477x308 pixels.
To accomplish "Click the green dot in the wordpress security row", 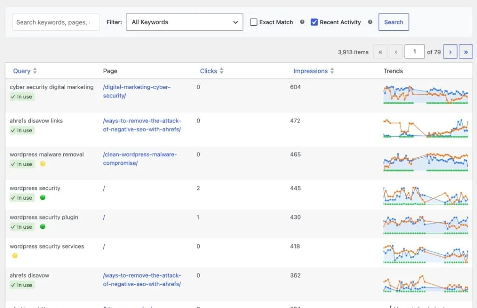I will tap(42, 197).
